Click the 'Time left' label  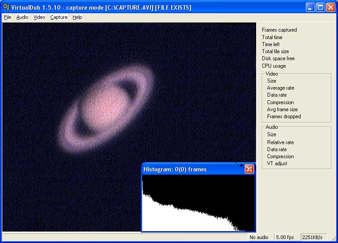(x=271, y=44)
